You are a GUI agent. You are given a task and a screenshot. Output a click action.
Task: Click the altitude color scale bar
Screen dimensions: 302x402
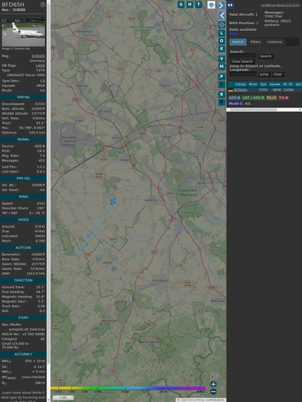click(x=128, y=388)
